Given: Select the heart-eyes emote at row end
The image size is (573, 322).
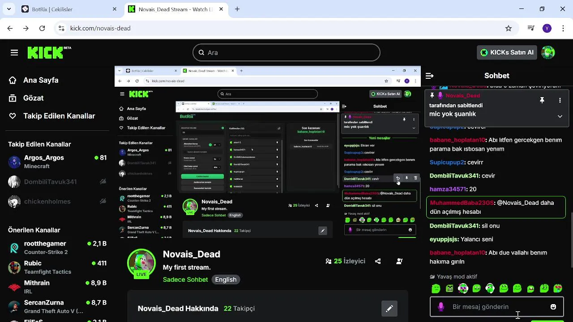Looking at the screenshot, I should (558, 288).
